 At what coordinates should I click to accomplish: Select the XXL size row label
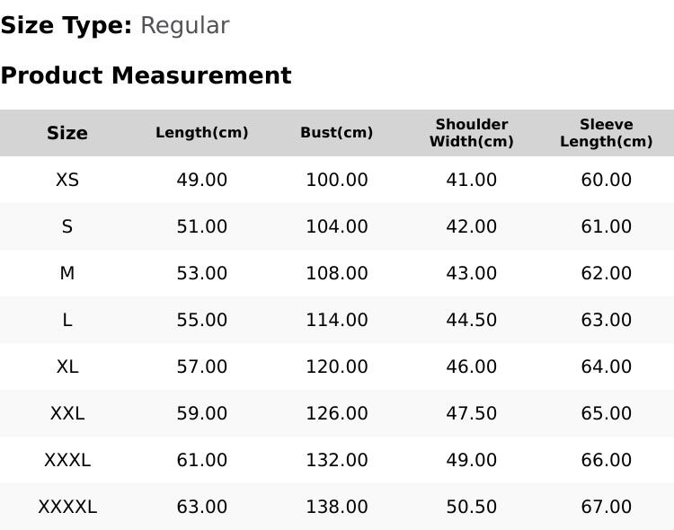pos(67,413)
